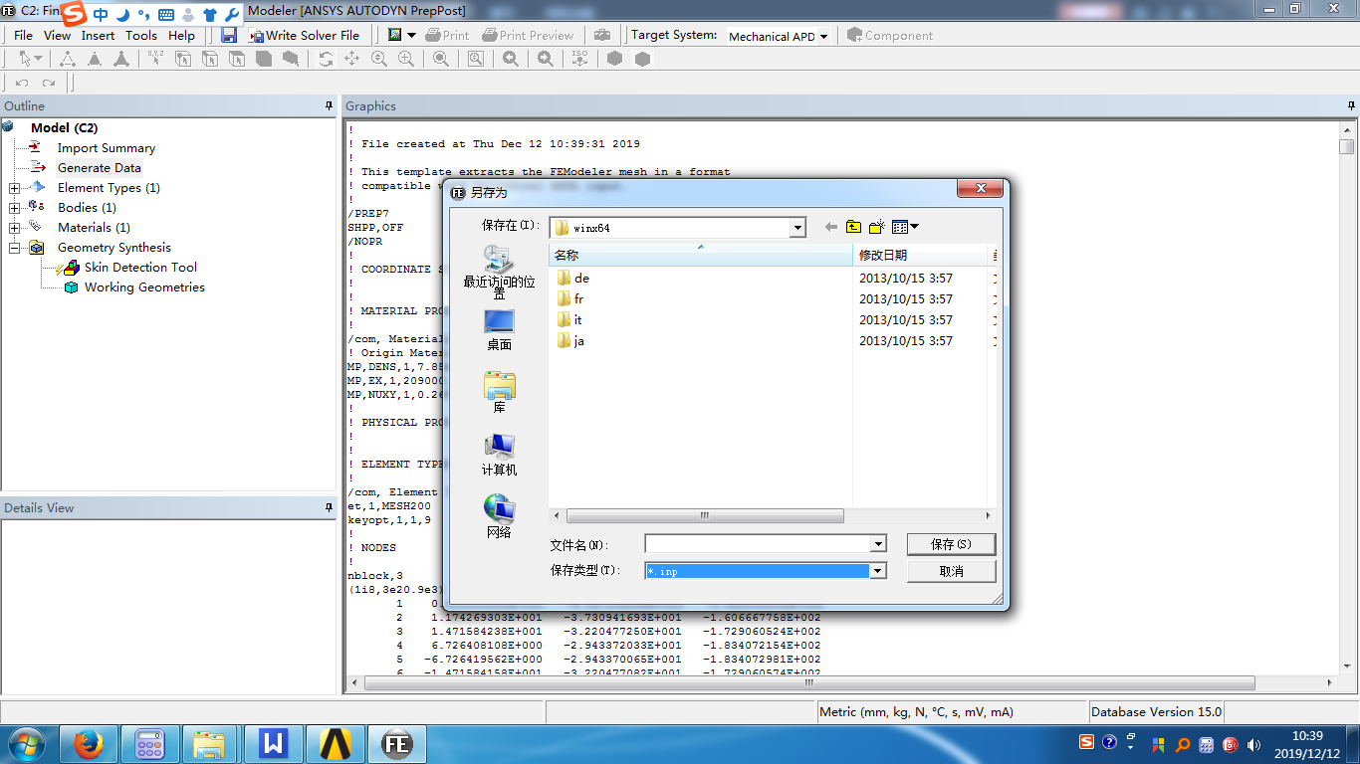Open the 保存在 location dropdown

click(796, 227)
